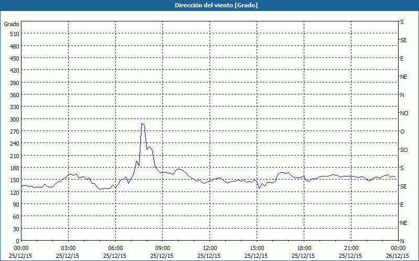This screenshot has width=419, height=261.
Task: Select the 26/12/15 date label
Action: pos(398,256)
